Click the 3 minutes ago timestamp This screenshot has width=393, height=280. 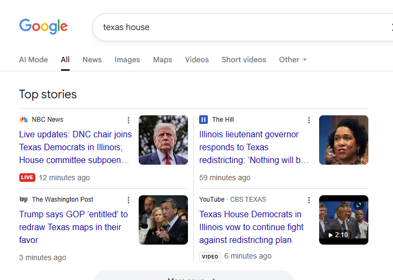(x=43, y=257)
